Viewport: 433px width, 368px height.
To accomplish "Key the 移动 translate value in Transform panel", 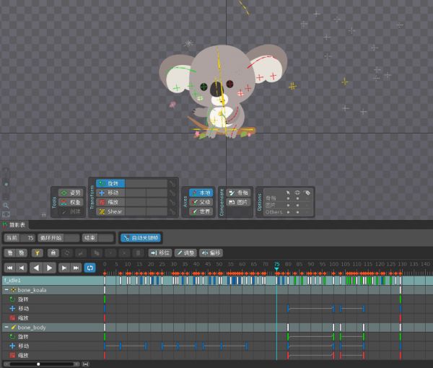I will click(172, 193).
